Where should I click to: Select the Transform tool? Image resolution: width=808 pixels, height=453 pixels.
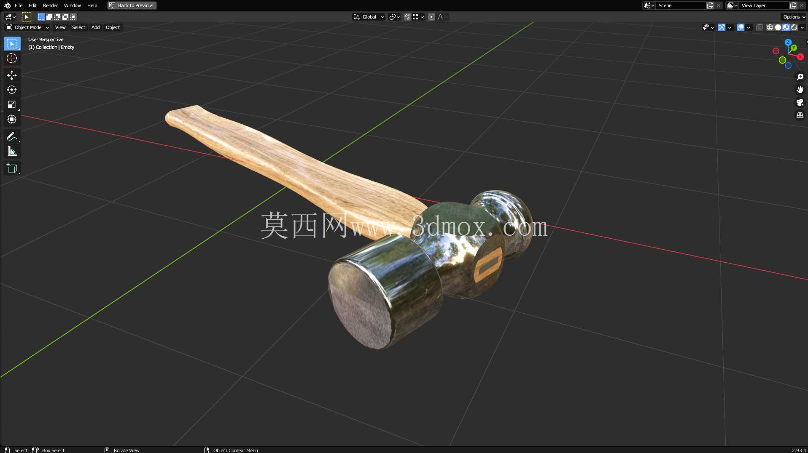(12, 120)
